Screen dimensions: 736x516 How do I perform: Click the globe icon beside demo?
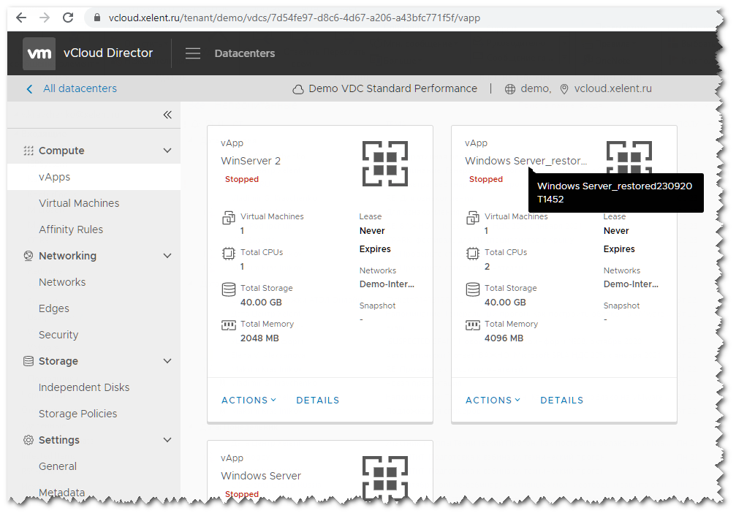click(510, 89)
